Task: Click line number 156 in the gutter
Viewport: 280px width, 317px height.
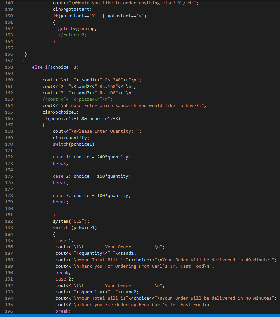Action: coord(9,54)
